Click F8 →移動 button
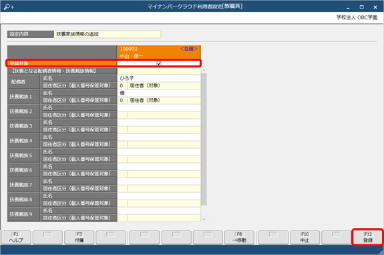 (x=239, y=238)
